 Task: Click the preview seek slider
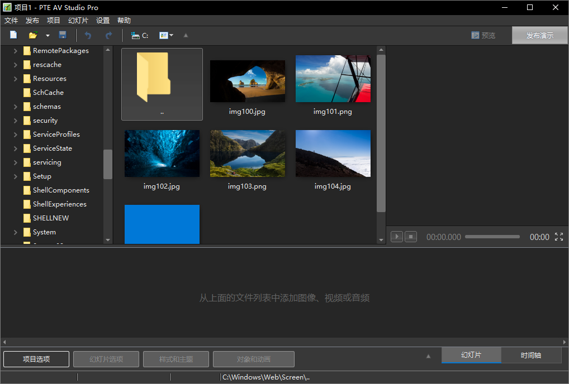(x=492, y=237)
